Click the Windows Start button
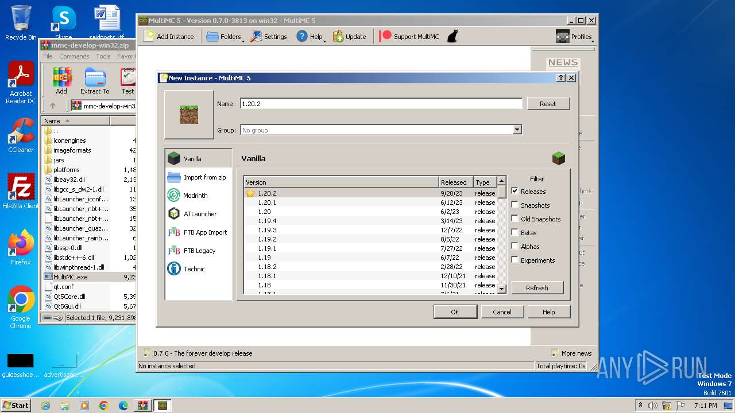This screenshot has height=413, width=735. tap(16, 405)
